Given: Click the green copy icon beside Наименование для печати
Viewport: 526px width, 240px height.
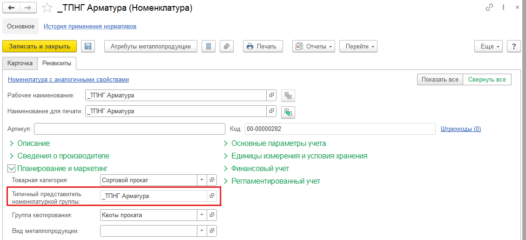Looking at the screenshot, I should point(289,112).
